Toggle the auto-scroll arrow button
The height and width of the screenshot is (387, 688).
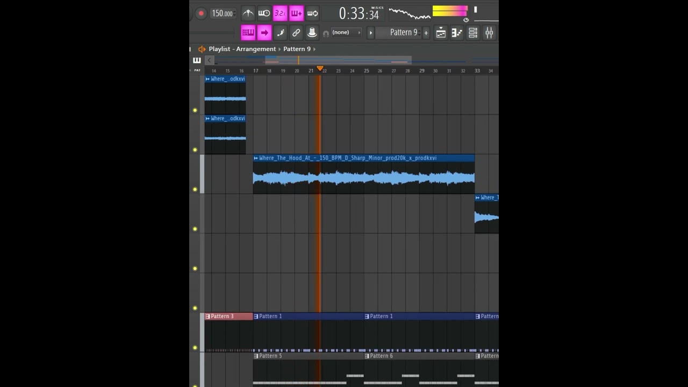click(x=264, y=33)
